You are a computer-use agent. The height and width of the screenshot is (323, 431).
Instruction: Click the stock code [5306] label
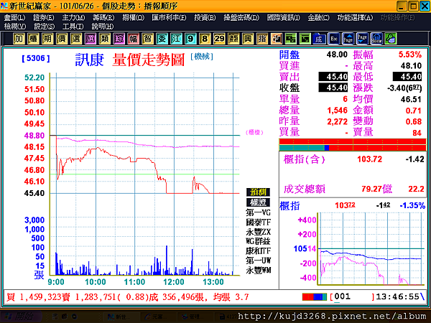pyautogui.click(x=36, y=58)
